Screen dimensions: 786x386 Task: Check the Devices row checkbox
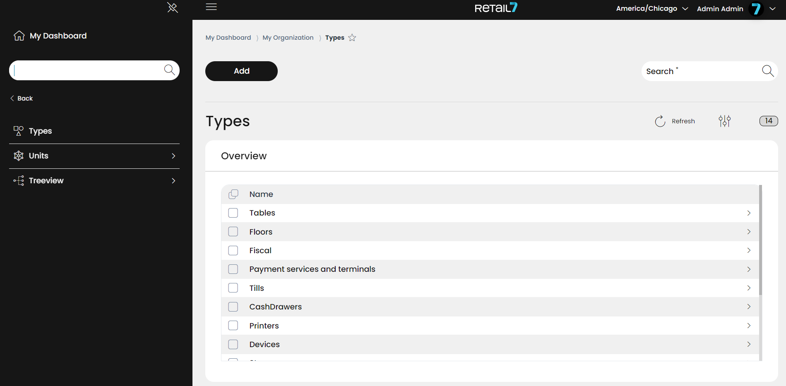tap(233, 344)
